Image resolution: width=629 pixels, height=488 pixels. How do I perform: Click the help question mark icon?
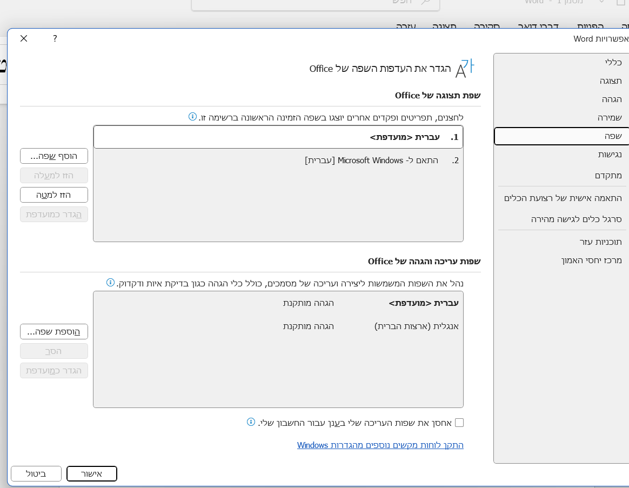55,38
